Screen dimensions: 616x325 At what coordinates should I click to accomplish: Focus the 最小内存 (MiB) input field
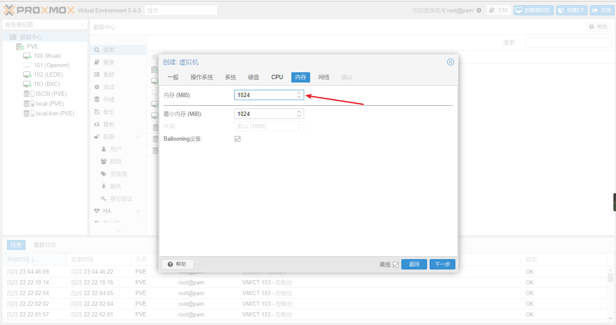pyautogui.click(x=269, y=114)
